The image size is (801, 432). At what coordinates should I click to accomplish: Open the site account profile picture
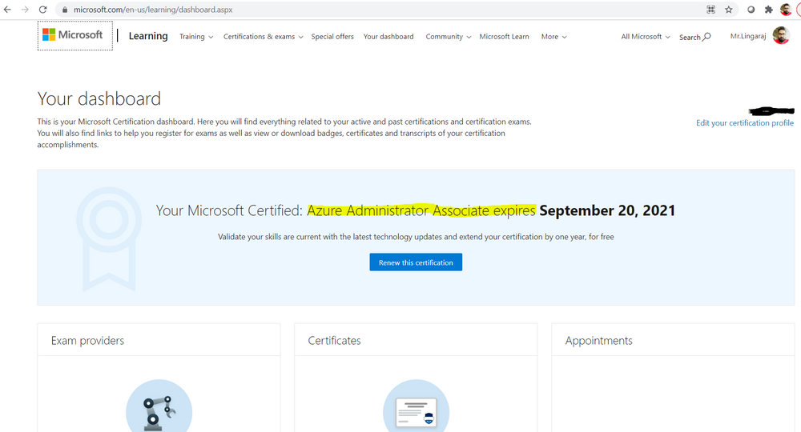pos(781,35)
